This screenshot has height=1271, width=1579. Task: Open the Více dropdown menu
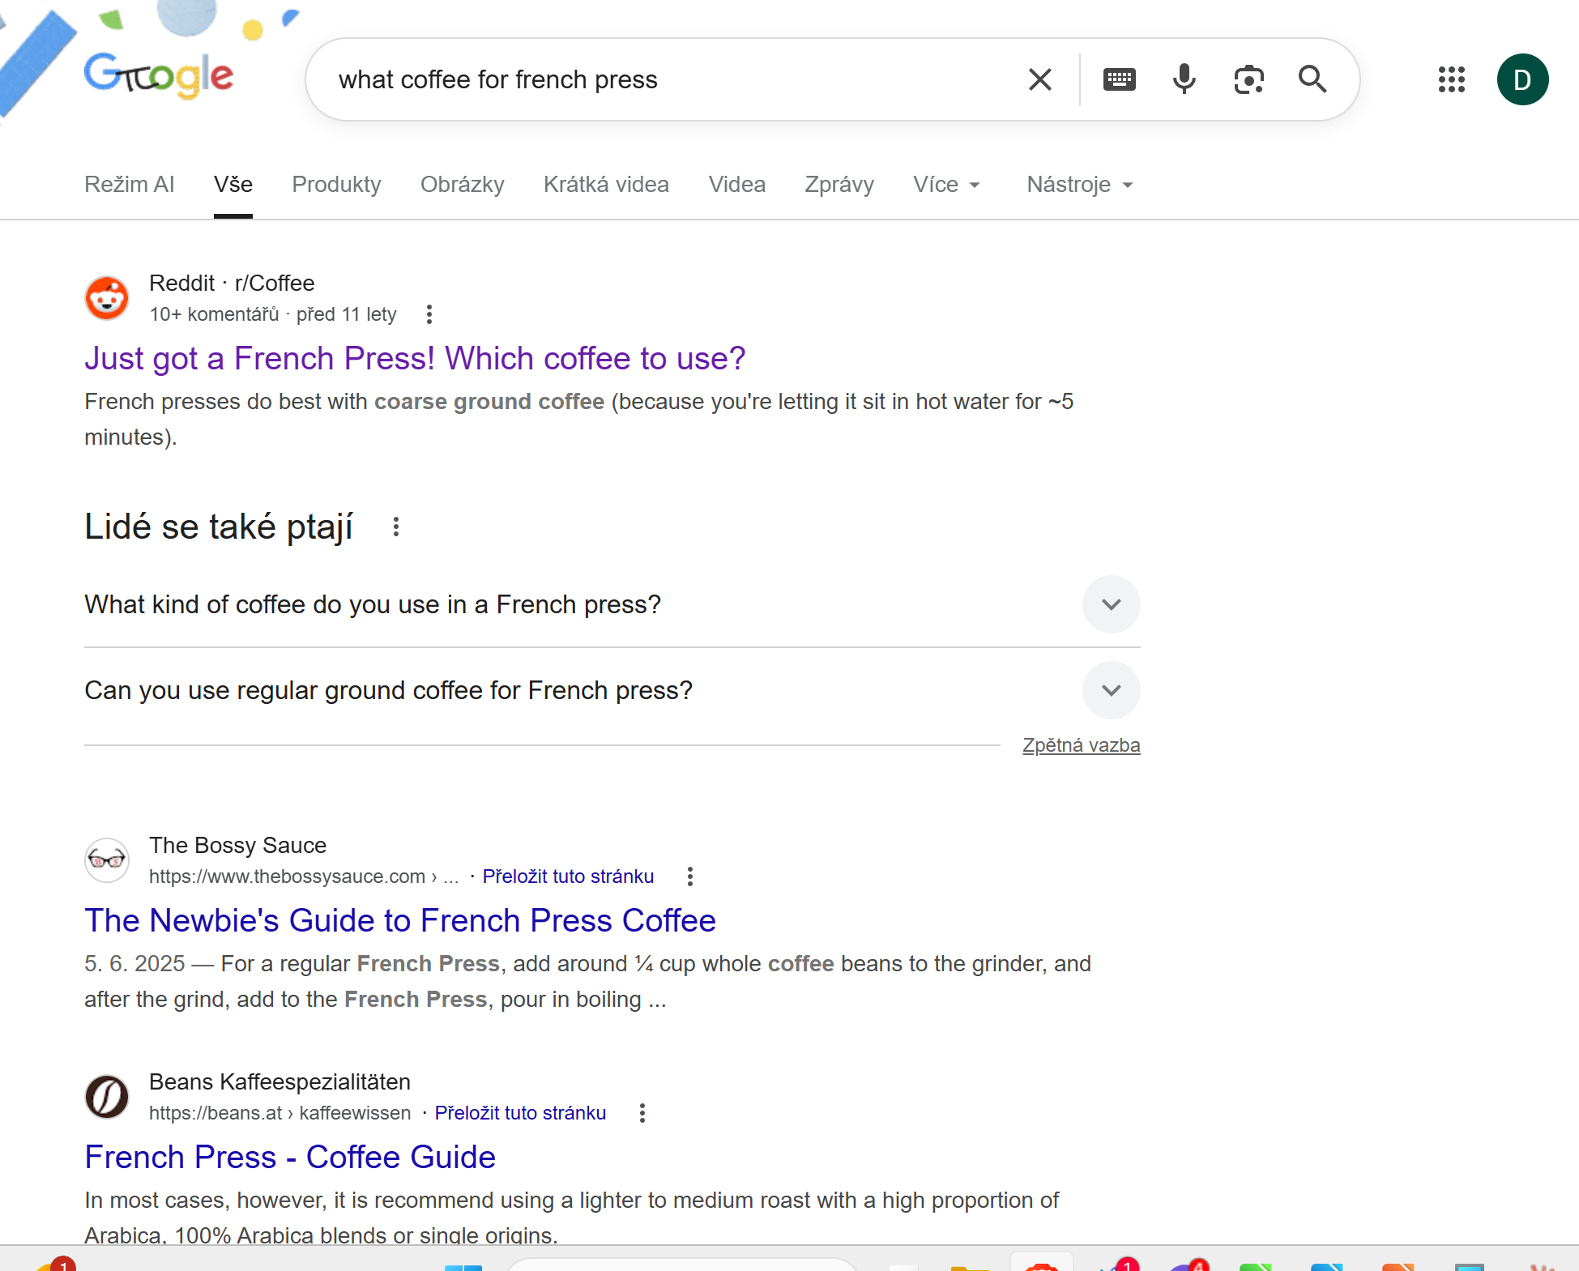(946, 185)
